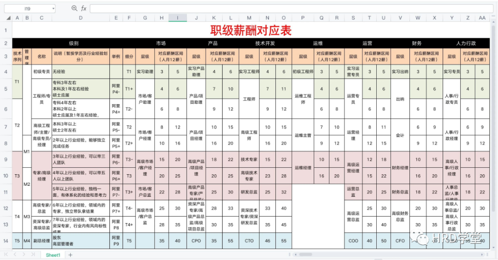Select row 3 header
This screenshot has height=260, width=498.
pyautogui.click(x=6, y=56)
